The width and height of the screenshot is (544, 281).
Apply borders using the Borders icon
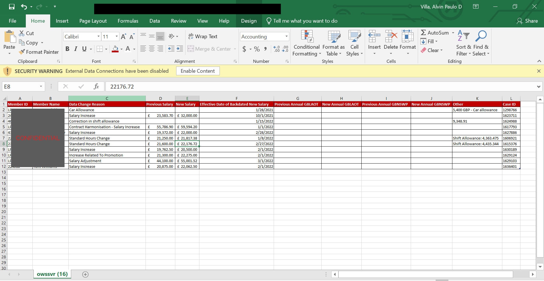(x=100, y=49)
